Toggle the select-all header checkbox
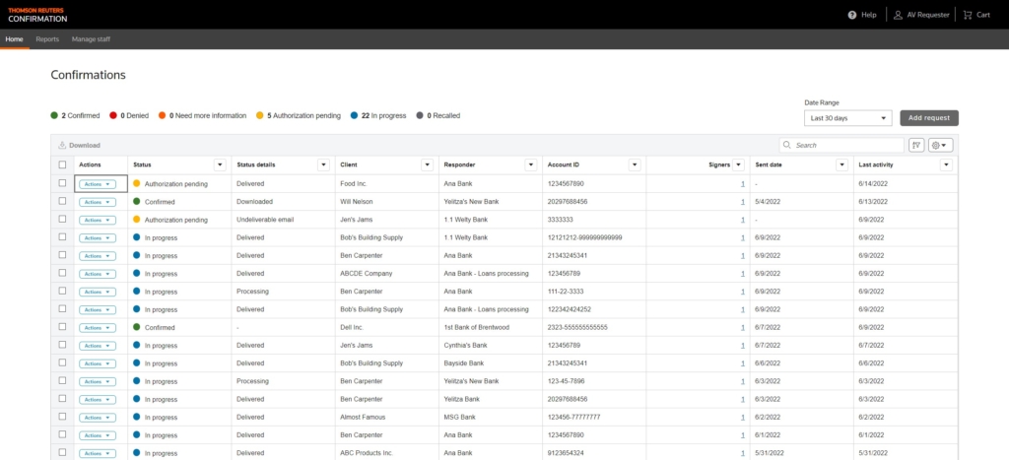The height and width of the screenshot is (460, 1009). click(63, 164)
